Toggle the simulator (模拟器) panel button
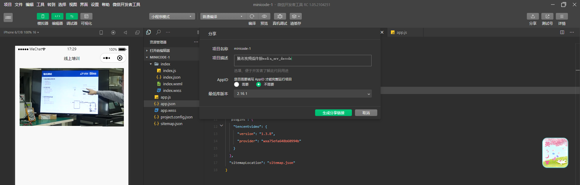 coord(43,16)
